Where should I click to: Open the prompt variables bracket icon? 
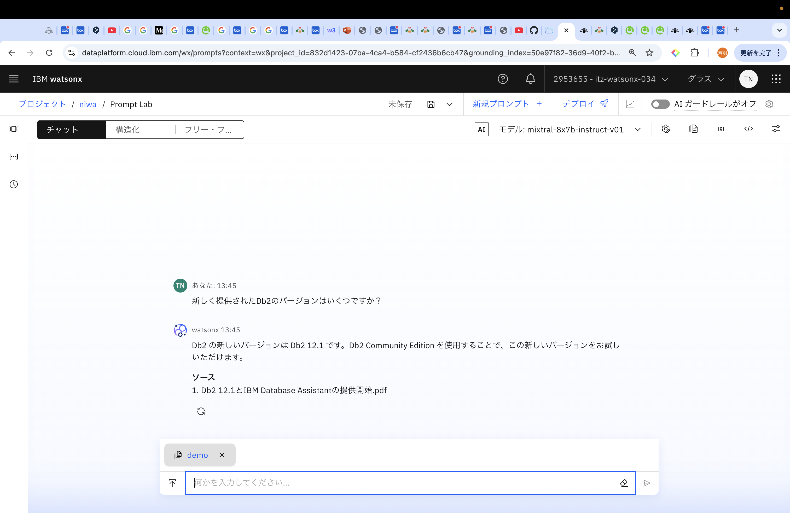[14, 157]
